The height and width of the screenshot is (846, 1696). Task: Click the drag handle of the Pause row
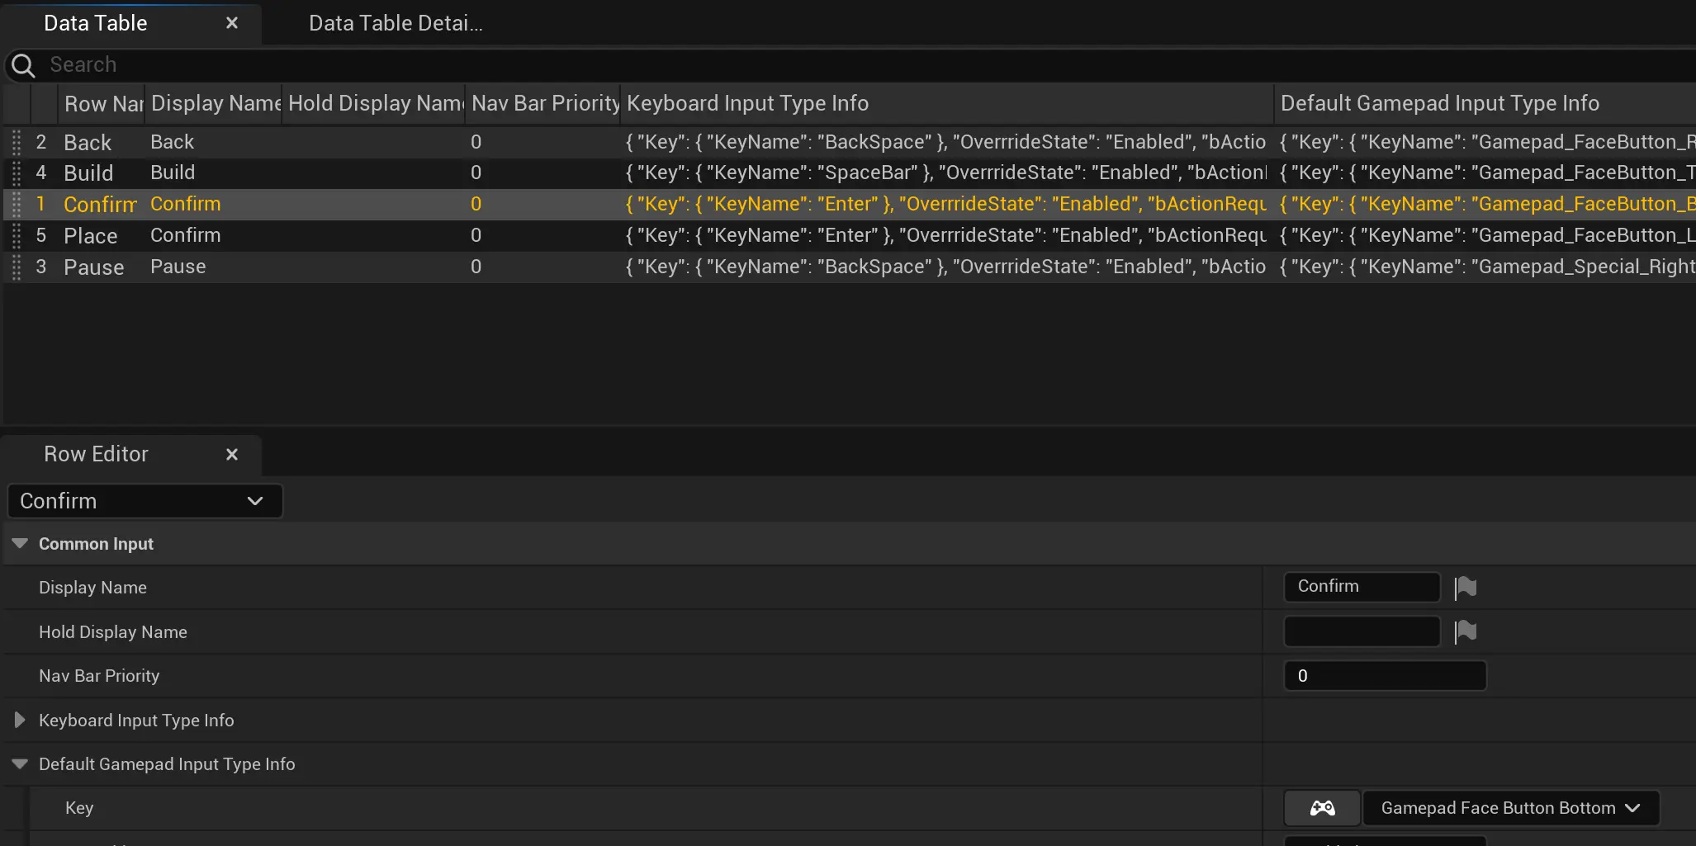tap(17, 267)
